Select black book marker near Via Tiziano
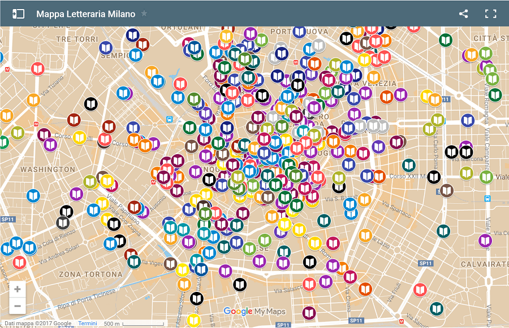Viewport: 509px width, 328px height. pyautogui.click(x=91, y=104)
